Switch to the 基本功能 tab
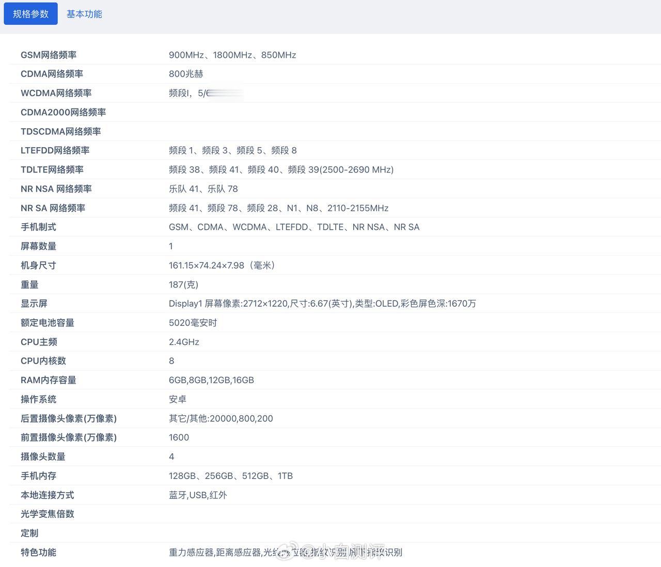The width and height of the screenshot is (661, 567). 84,13
